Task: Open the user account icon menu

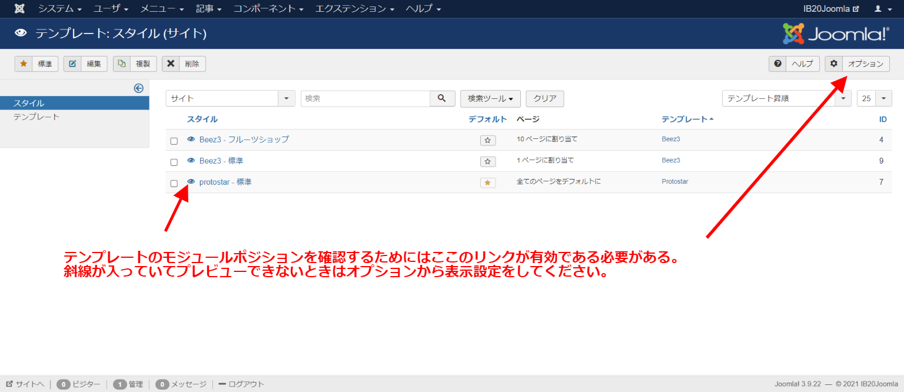Action: [880, 9]
